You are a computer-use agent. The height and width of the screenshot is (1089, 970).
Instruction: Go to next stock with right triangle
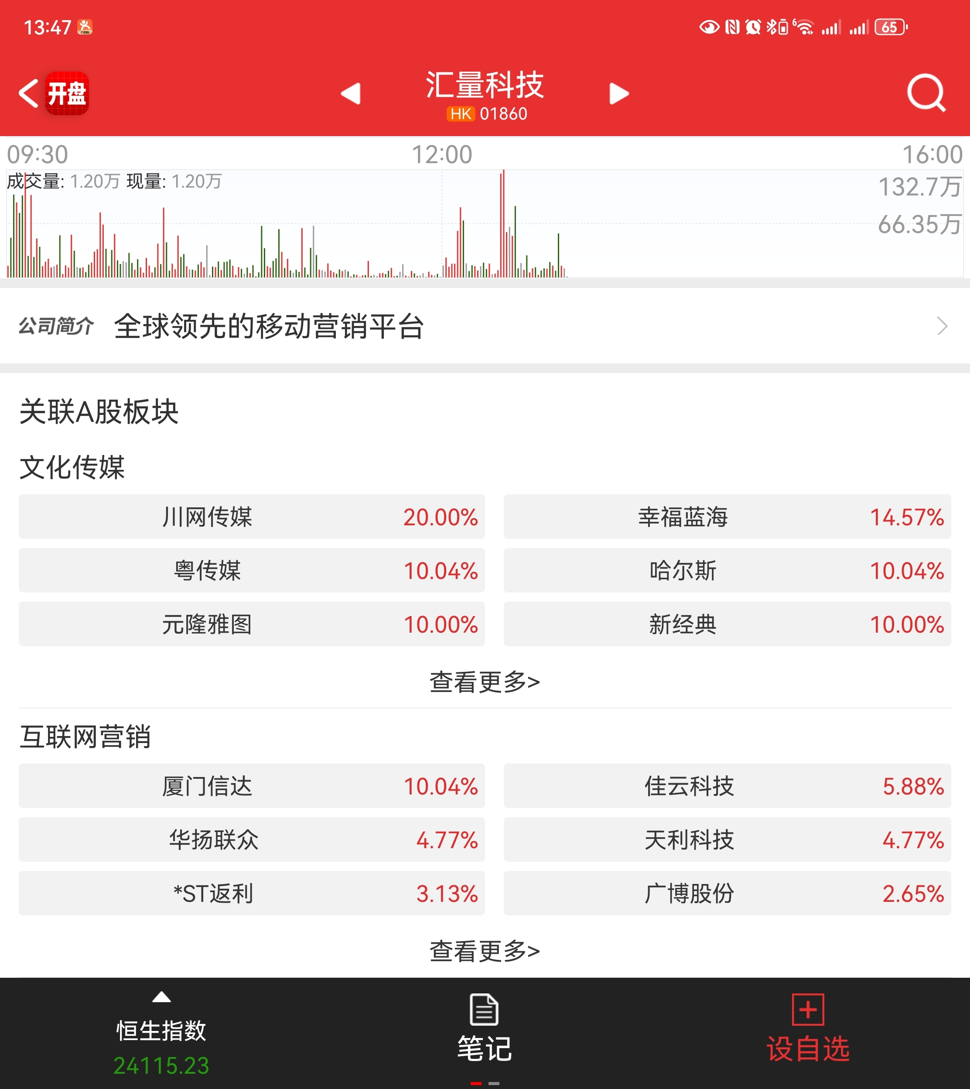(619, 94)
